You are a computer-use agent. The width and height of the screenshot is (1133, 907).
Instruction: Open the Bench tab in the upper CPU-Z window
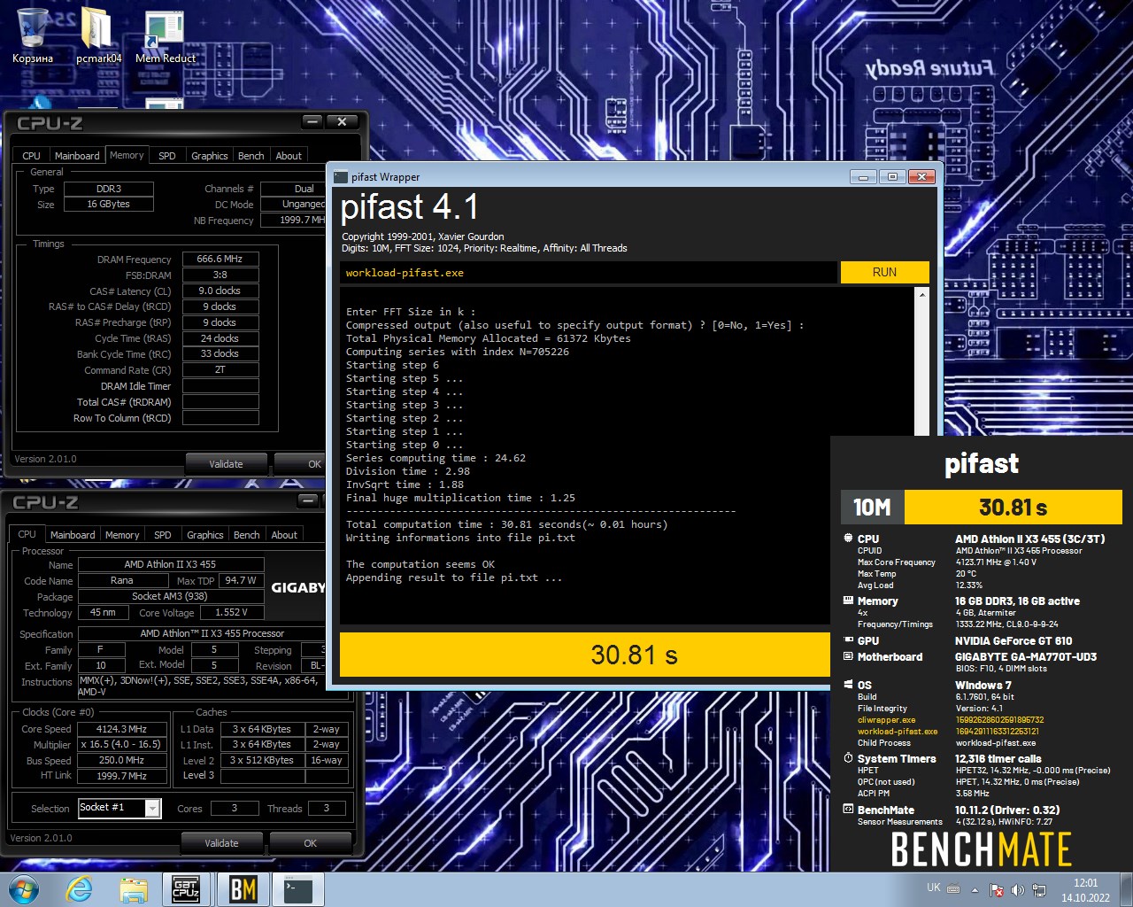(x=251, y=156)
